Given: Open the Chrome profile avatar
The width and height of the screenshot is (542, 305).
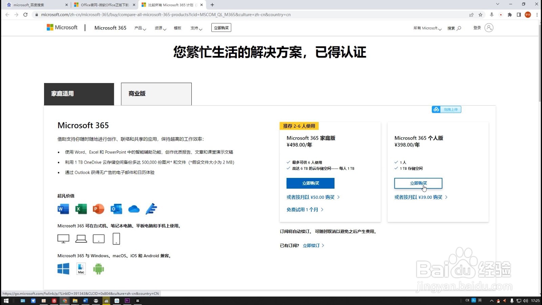Looking at the screenshot, I should tap(528, 15).
